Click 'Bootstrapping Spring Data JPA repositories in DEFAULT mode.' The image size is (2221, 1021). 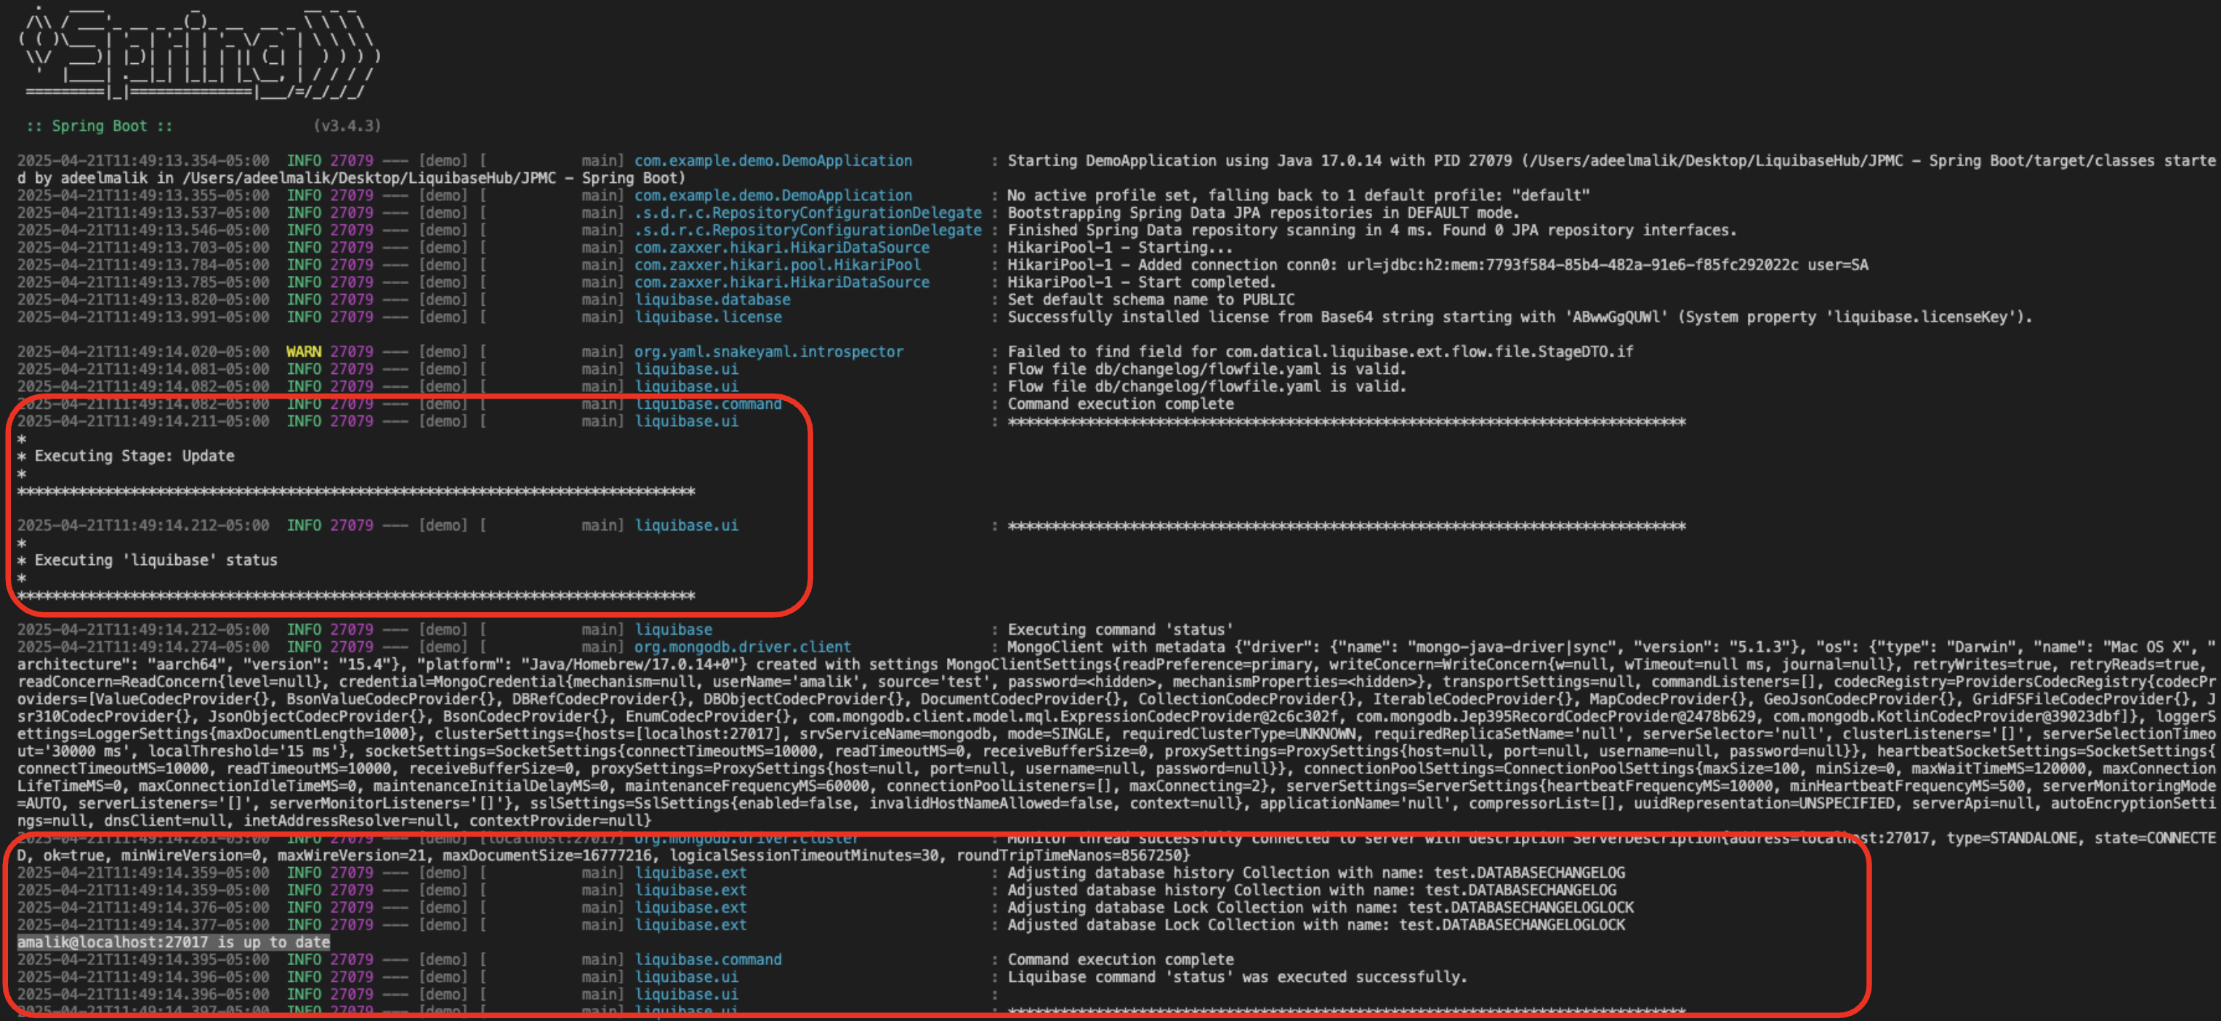coord(1263,213)
